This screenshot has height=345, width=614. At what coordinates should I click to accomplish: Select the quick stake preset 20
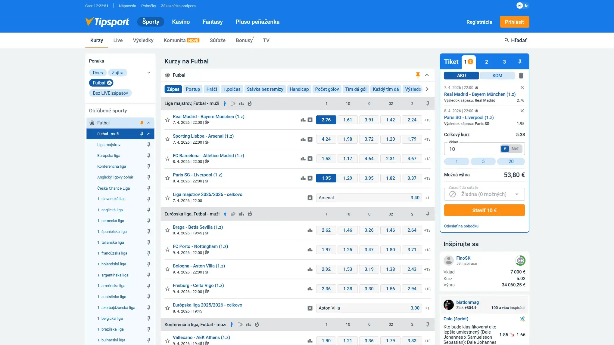tap(511, 161)
